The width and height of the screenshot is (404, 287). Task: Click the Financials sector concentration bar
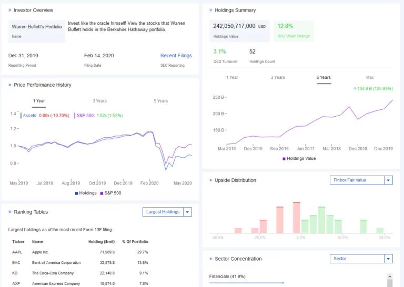click(246, 283)
